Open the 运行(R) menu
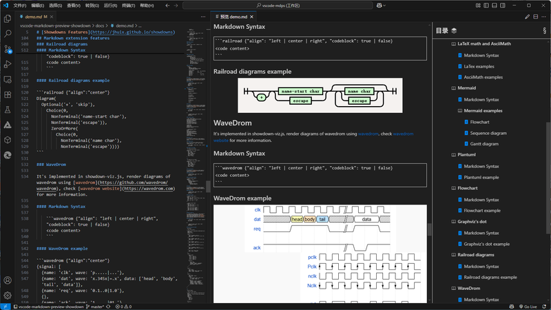Viewport: 551px width, 310px height. click(110, 6)
